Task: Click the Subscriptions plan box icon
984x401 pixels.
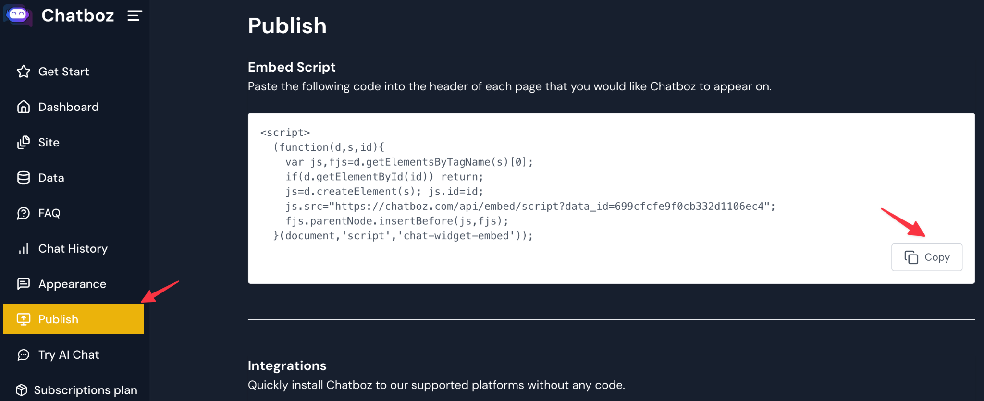Action: coord(22,390)
